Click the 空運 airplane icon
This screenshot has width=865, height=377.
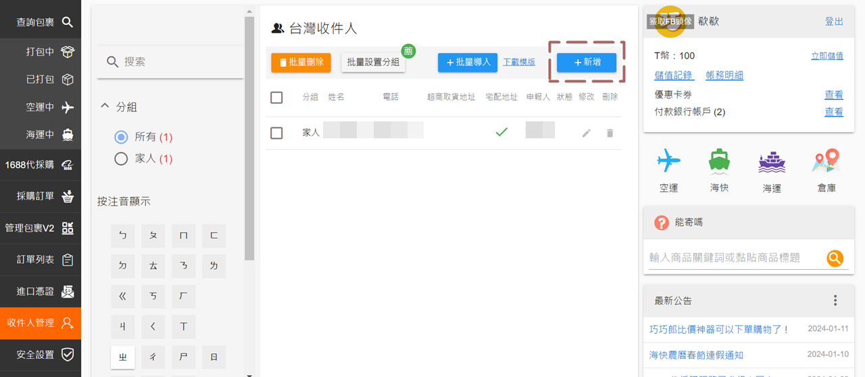(668, 162)
